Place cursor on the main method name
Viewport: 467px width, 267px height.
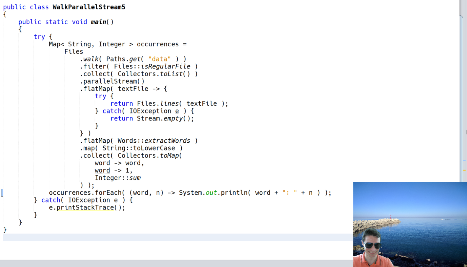coord(98,22)
